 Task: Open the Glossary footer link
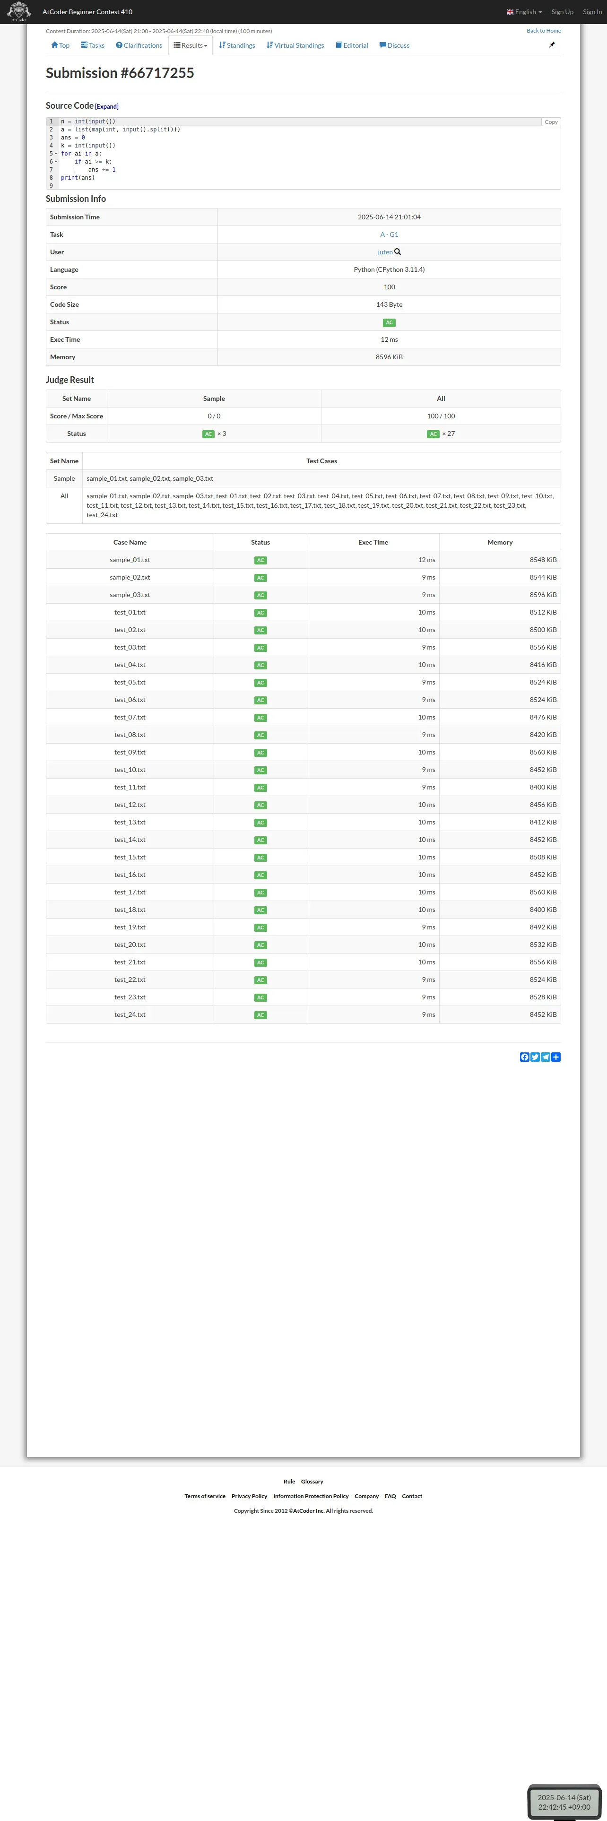click(x=312, y=1481)
